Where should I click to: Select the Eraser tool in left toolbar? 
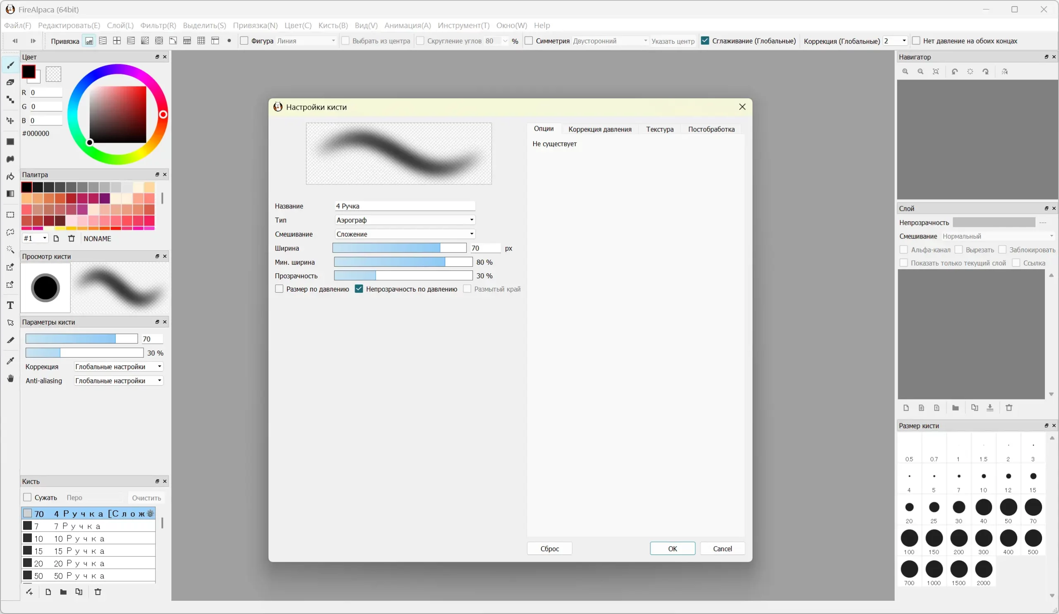pos(10,82)
